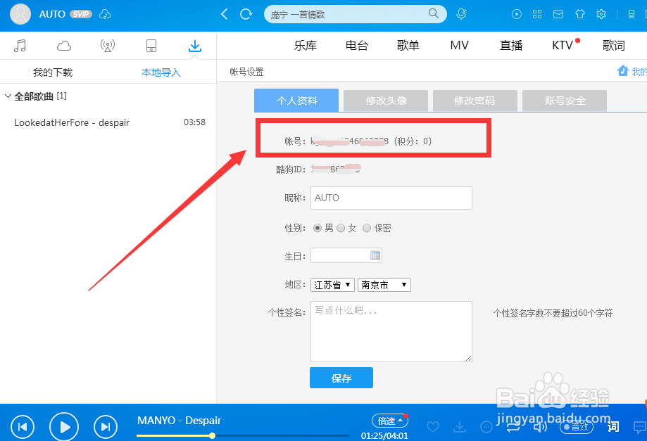
Task: Select the 女 gender radio button
Action: pos(341,228)
